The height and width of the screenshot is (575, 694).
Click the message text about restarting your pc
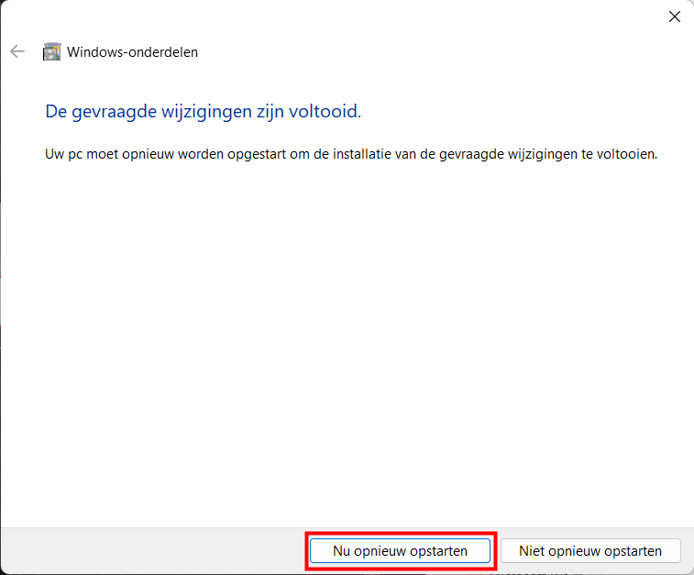tap(351, 154)
